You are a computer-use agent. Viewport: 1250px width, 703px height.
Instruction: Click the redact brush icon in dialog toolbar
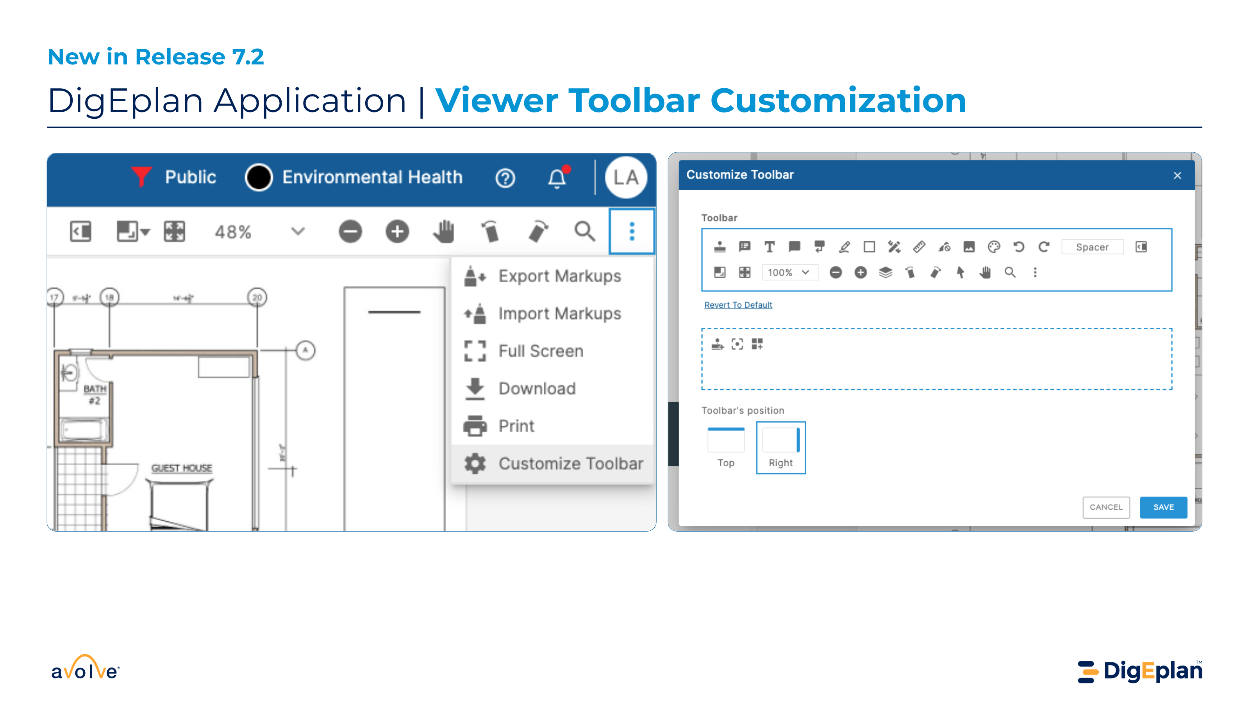pyautogui.click(x=944, y=247)
